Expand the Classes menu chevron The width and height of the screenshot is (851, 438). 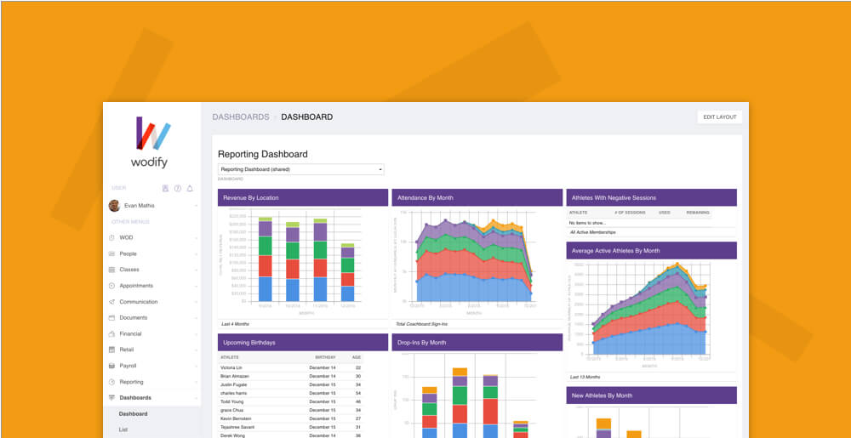coord(196,270)
